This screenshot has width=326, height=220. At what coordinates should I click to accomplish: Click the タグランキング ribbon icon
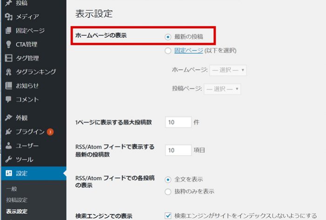point(8,72)
